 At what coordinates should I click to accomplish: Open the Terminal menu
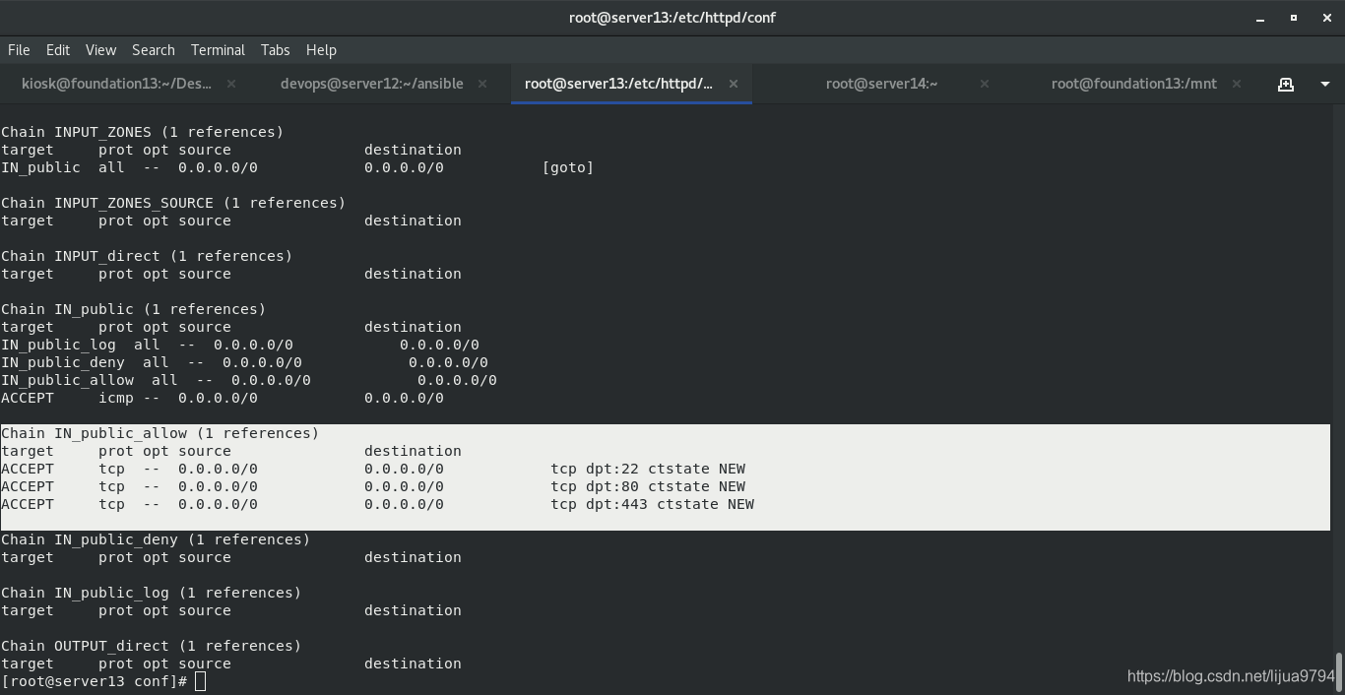pyautogui.click(x=218, y=49)
